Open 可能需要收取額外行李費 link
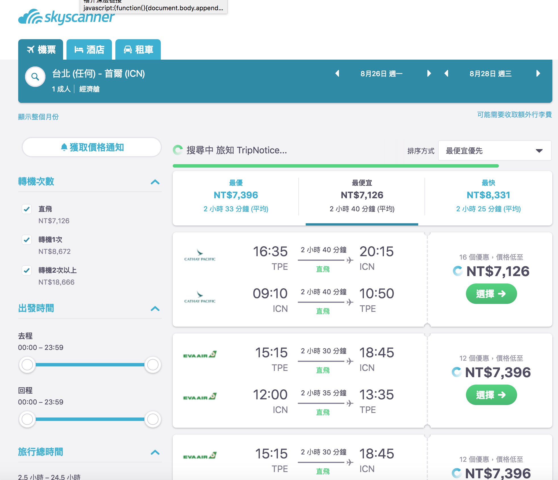The height and width of the screenshot is (480, 558). tap(514, 115)
